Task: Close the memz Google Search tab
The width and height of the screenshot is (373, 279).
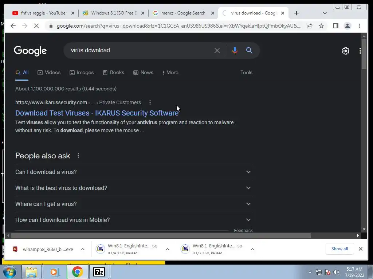Action: 213,13
